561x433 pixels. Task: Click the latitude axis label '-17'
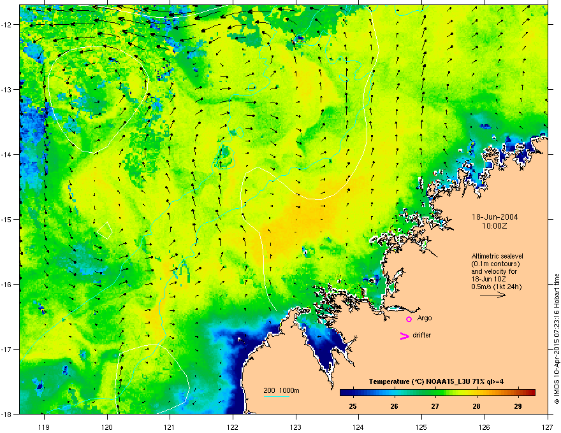[x=8, y=349]
